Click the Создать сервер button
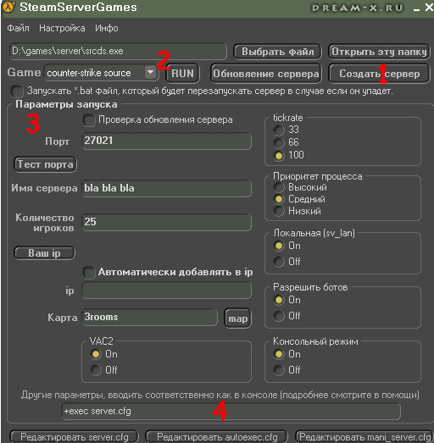Screen dimensions: 434x443 (379, 74)
